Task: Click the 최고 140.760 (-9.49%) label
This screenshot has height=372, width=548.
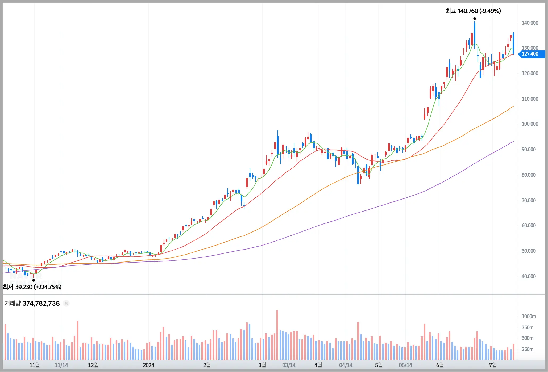Action: tap(473, 11)
